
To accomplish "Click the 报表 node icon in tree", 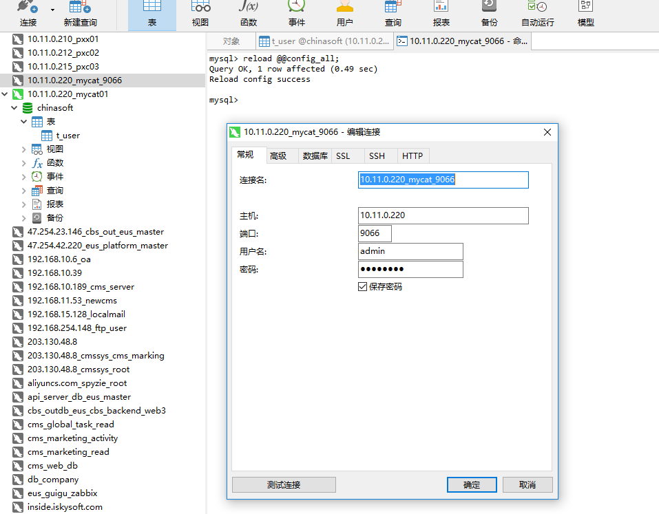I will click(37, 204).
